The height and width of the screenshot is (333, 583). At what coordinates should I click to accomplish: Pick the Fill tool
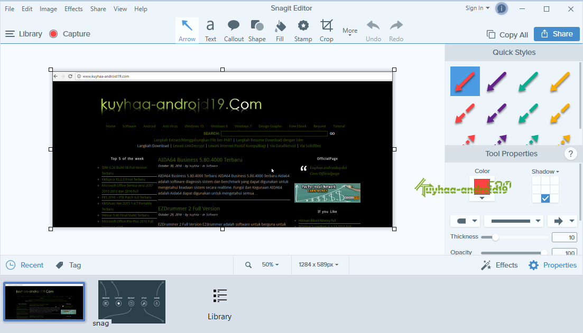pos(280,31)
